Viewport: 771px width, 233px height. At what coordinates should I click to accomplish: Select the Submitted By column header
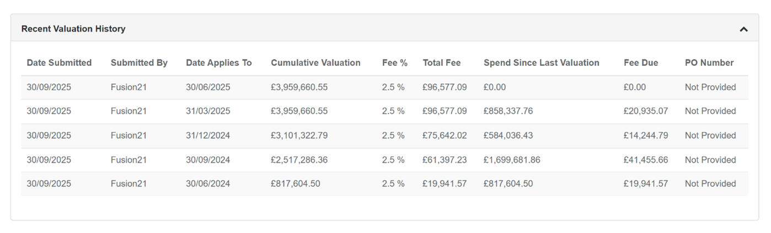pyautogui.click(x=139, y=63)
